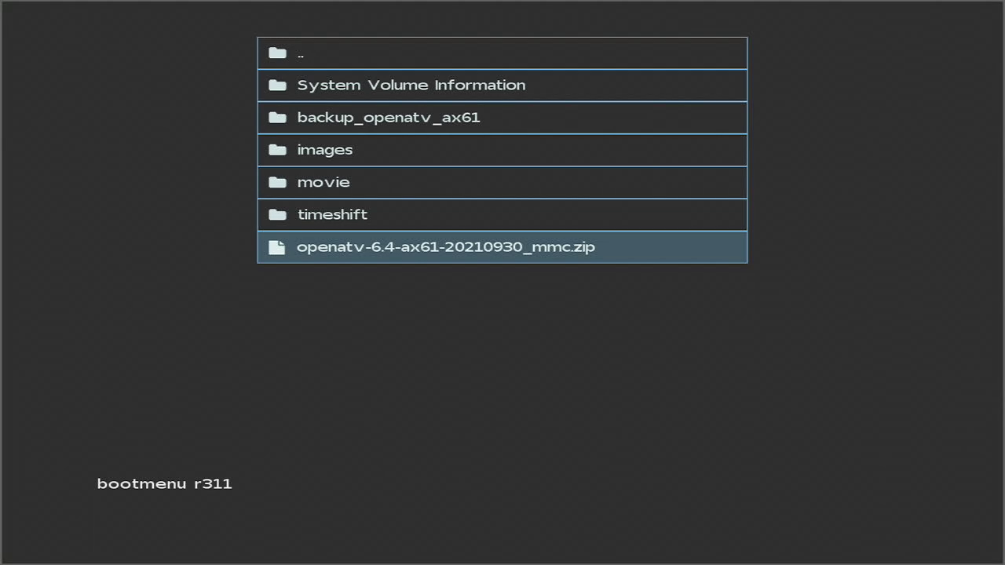Click the 'bootmenu r311' version label
Image resolution: width=1005 pixels, height=565 pixels.
coord(164,483)
